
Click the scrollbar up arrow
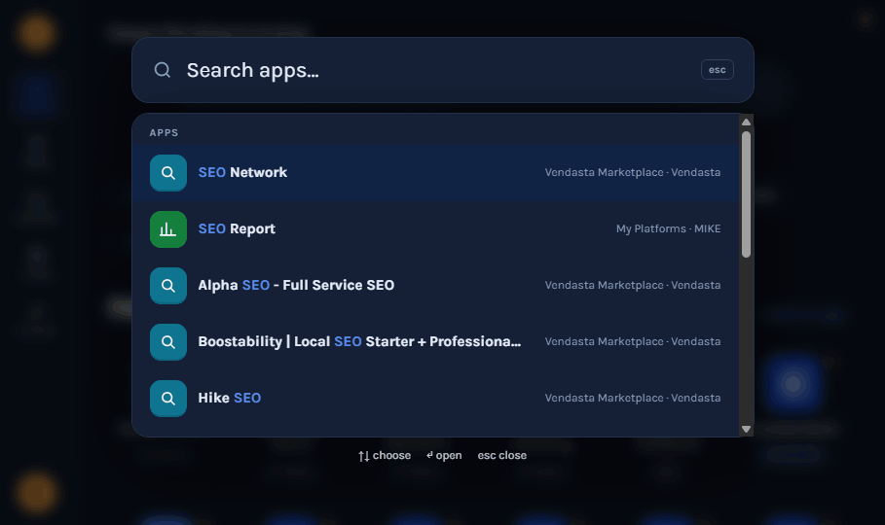pos(746,122)
